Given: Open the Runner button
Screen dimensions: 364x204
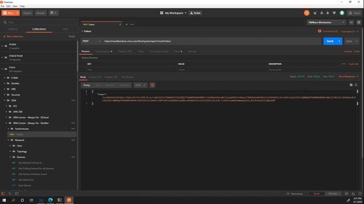Looking at the screenshot, I should (x=40, y=13).
